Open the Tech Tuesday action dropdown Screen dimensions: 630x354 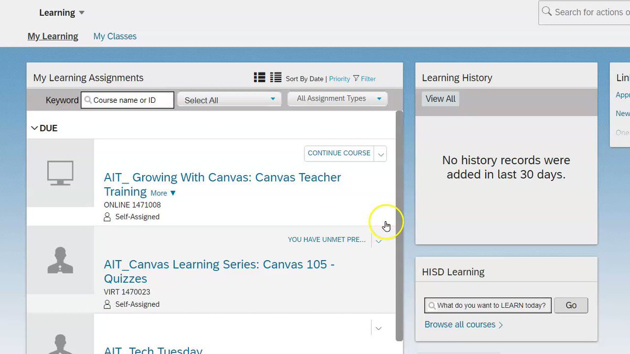pyautogui.click(x=379, y=328)
